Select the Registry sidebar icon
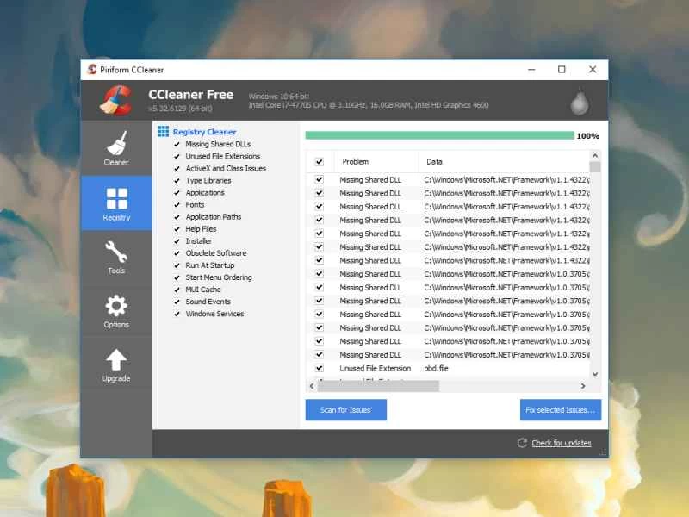Viewport: 689px width, 517px height. pyautogui.click(x=116, y=198)
